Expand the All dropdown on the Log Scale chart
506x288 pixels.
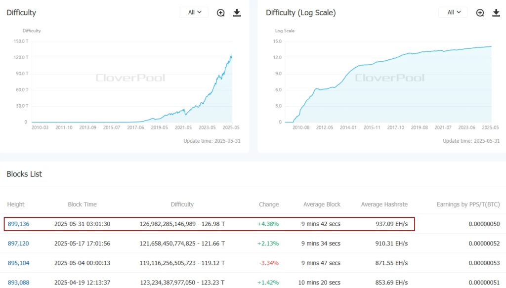[x=453, y=12]
